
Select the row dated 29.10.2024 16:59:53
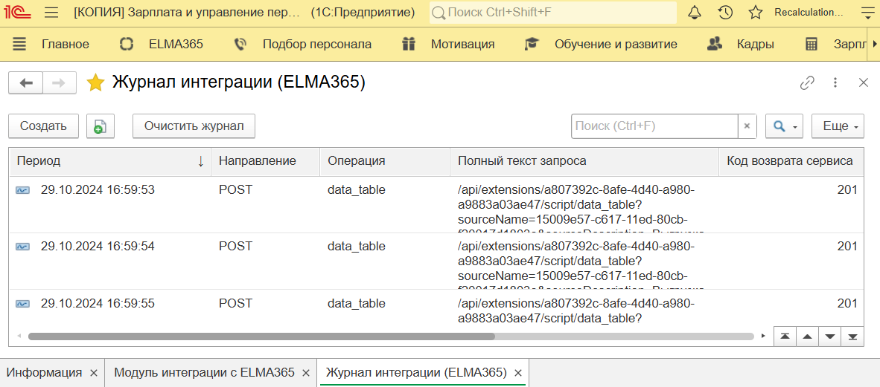[x=436, y=204]
